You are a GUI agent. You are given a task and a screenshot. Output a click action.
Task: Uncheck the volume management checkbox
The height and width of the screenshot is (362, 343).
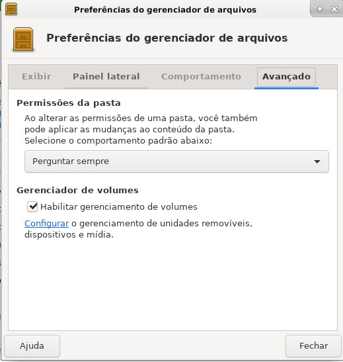coord(32,206)
